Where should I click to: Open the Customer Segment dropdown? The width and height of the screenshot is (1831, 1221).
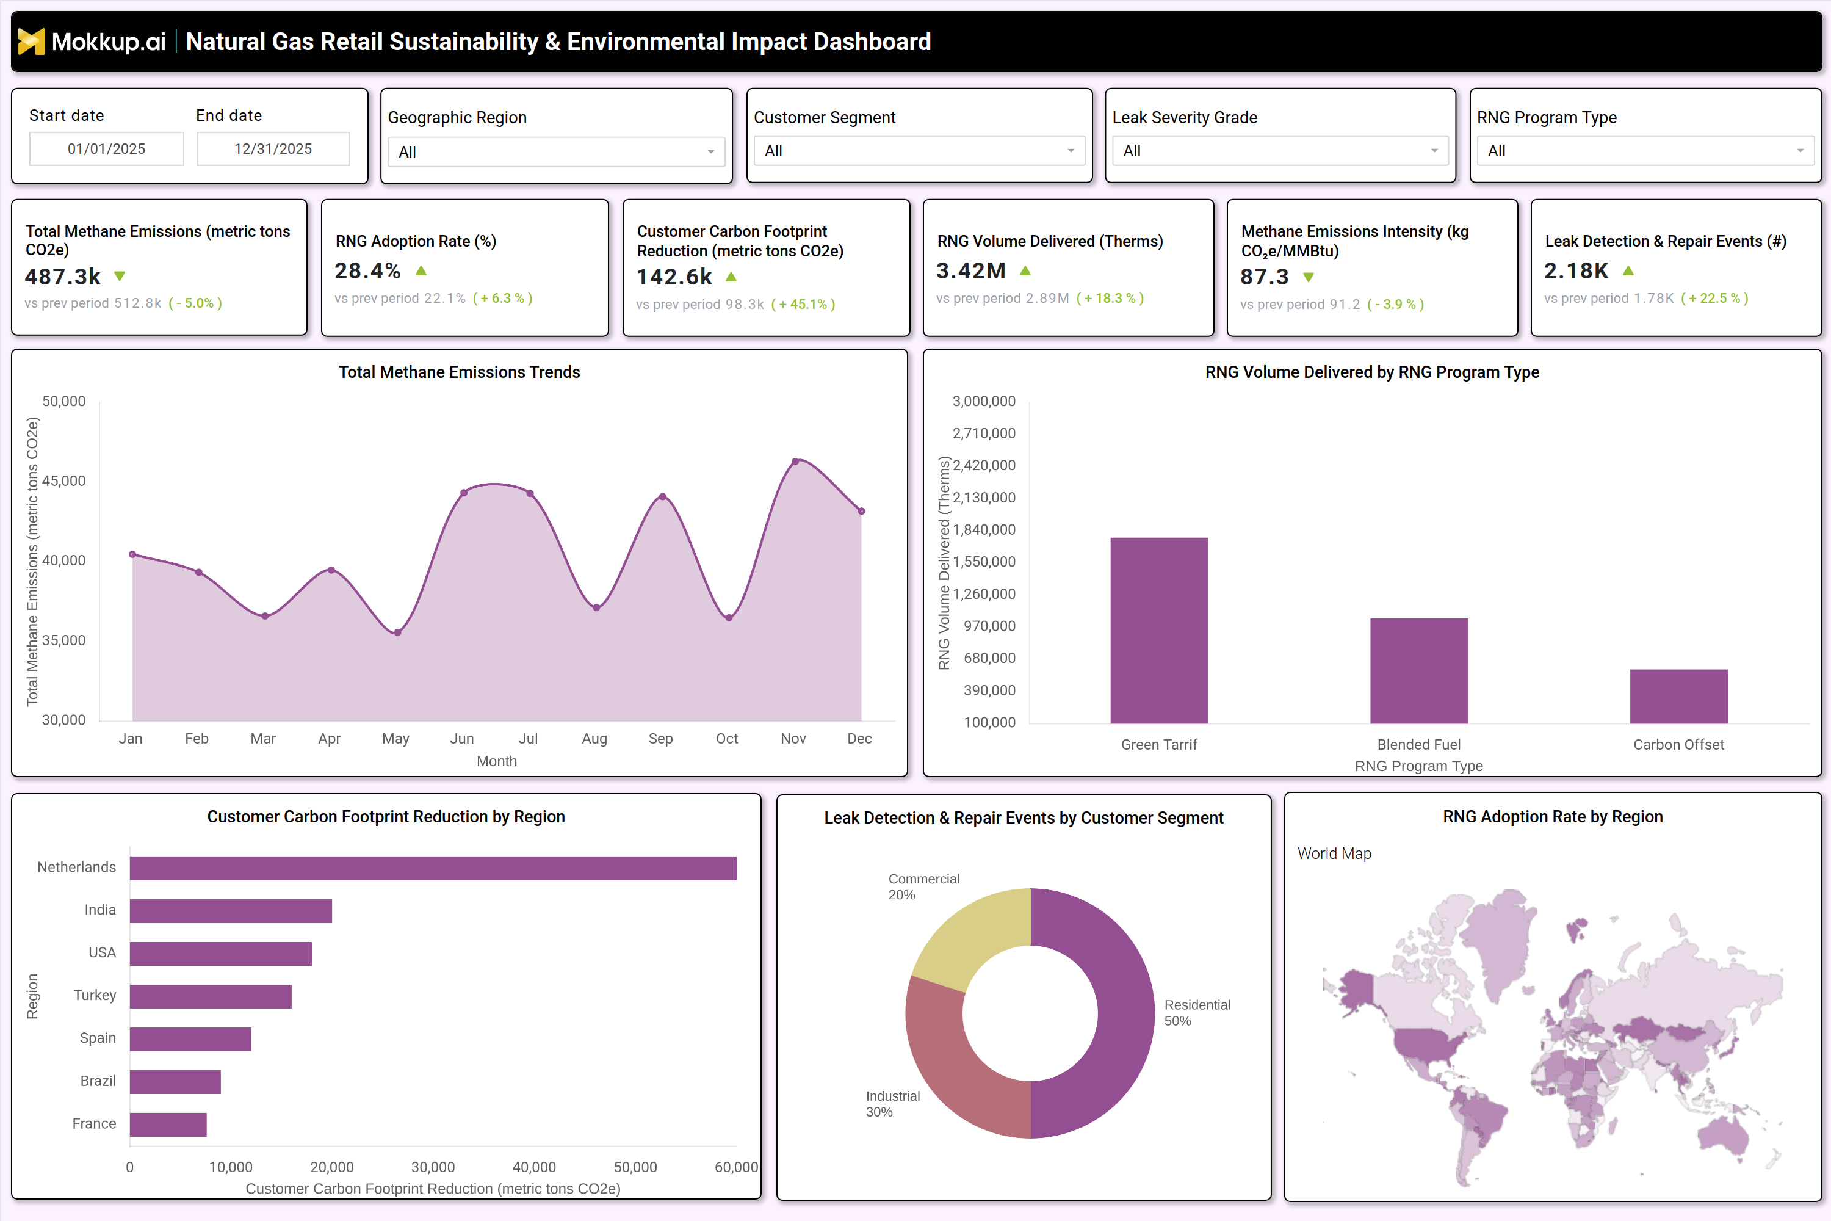click(919, 151)
